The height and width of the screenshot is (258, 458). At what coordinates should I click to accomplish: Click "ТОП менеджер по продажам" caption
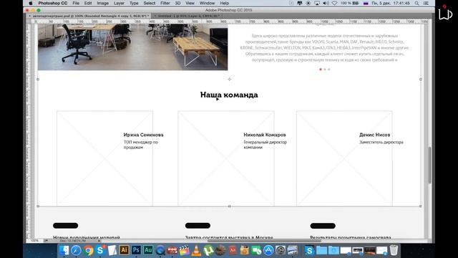click(141, 145)
